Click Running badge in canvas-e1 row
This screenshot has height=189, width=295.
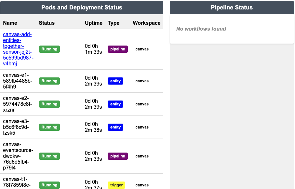(x=49, y=81)
